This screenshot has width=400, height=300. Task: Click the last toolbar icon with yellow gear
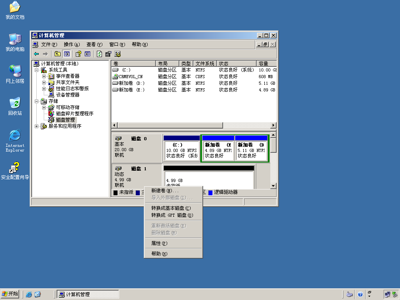pos(117,54)
